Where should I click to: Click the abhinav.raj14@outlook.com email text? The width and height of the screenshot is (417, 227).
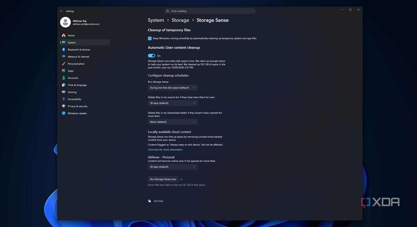86,24
